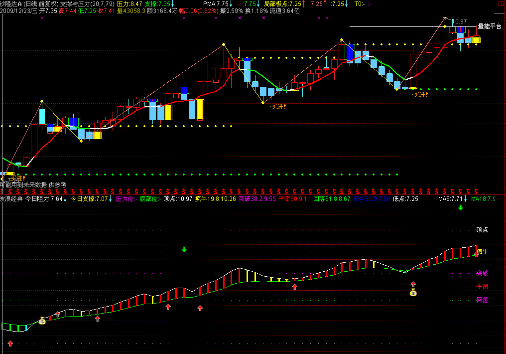Click the 开7.35 open price
Screen dimensions: 506x354
[48, 11]
